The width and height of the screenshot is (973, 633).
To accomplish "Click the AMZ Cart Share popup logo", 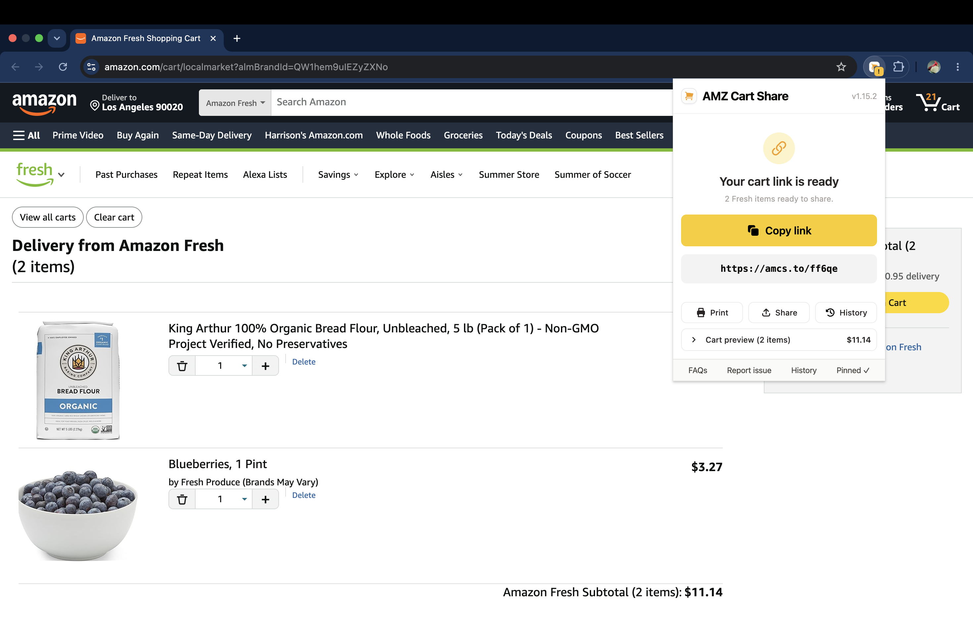I will tap(689, 96).
